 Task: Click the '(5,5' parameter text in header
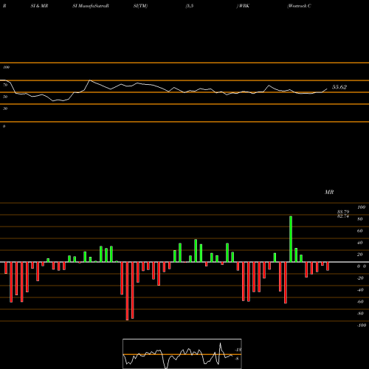(x=190, y=6)
